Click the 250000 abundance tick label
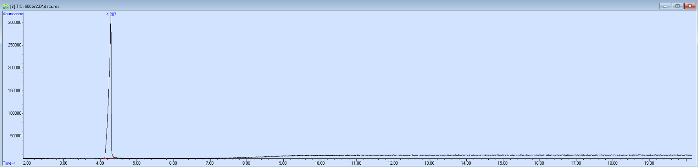This screenshot has height=167, width=698. coord(14,45)
